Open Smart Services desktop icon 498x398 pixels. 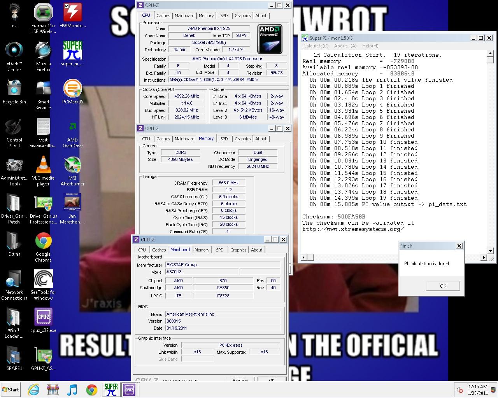click(x=43, y=95)
